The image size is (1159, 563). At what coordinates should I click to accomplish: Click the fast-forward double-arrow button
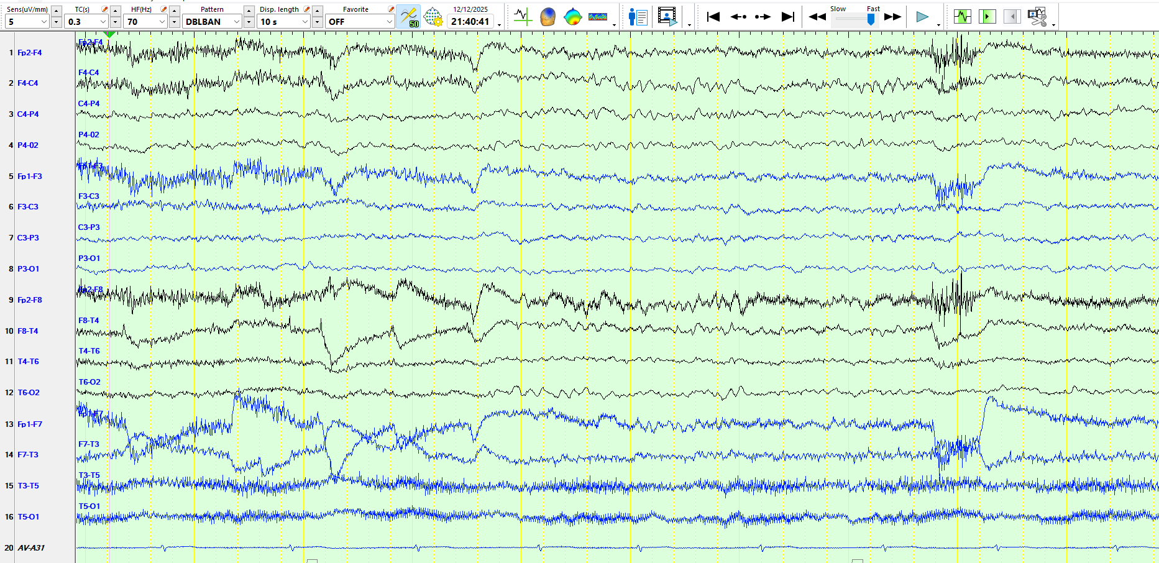892,17
